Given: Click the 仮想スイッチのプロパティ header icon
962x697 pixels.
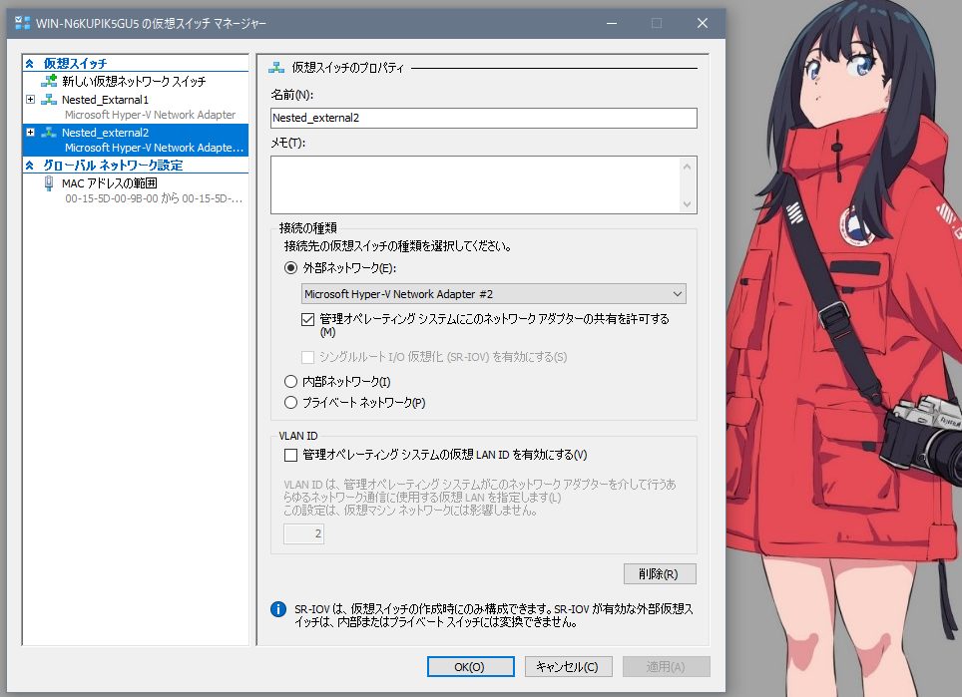Looking at the screenshot, I should tap(276, 68).
